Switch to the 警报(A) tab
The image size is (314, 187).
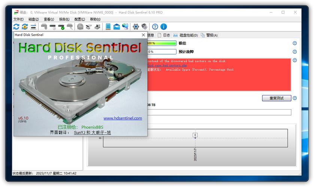coord(209,36)
